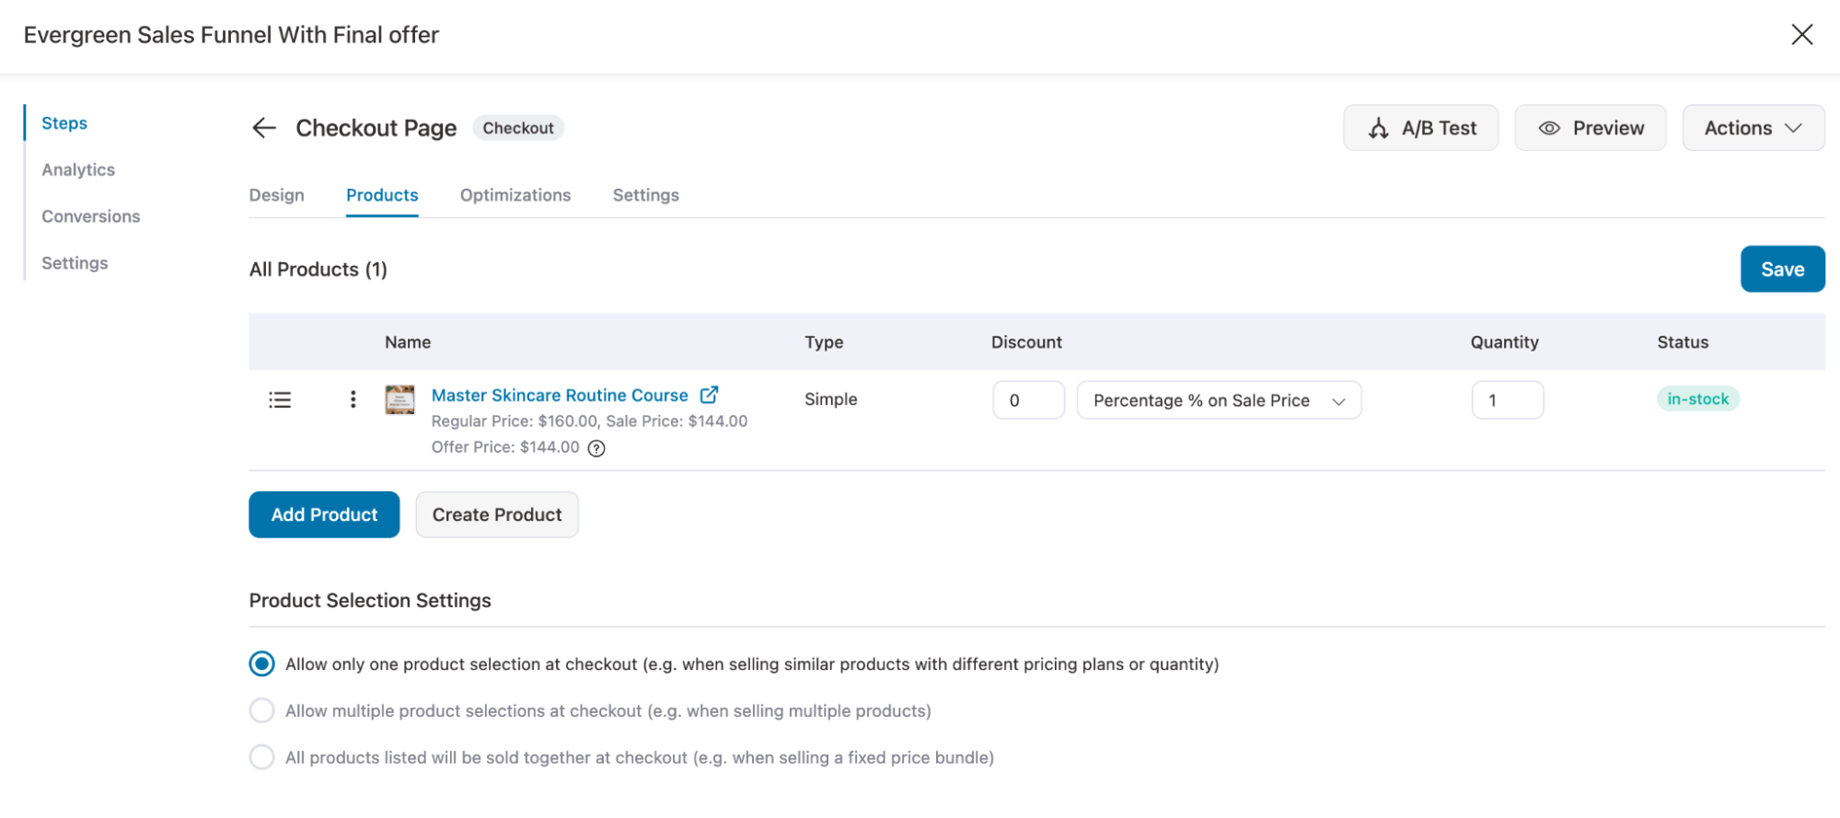Click the external link icon next to Master Skincare Routine Course

[709, 395]
